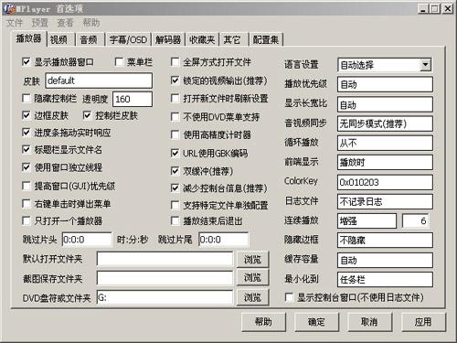The width and height of the screenshot is (457, 343).
Task: Open the 帮助 menu in the menu bar
Action: pyautogui.click(x=91, y=23)
